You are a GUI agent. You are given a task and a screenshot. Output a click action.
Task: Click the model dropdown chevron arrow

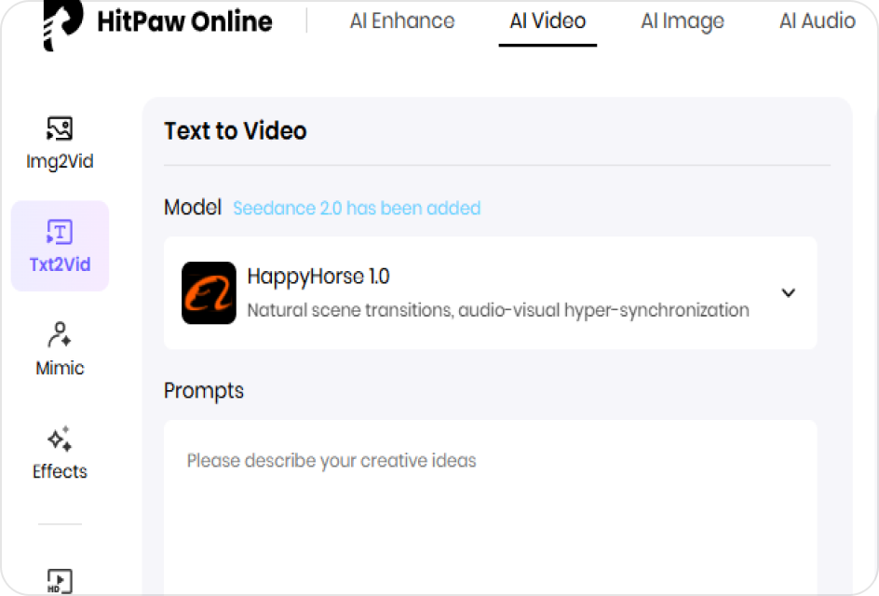coord(788,292)
